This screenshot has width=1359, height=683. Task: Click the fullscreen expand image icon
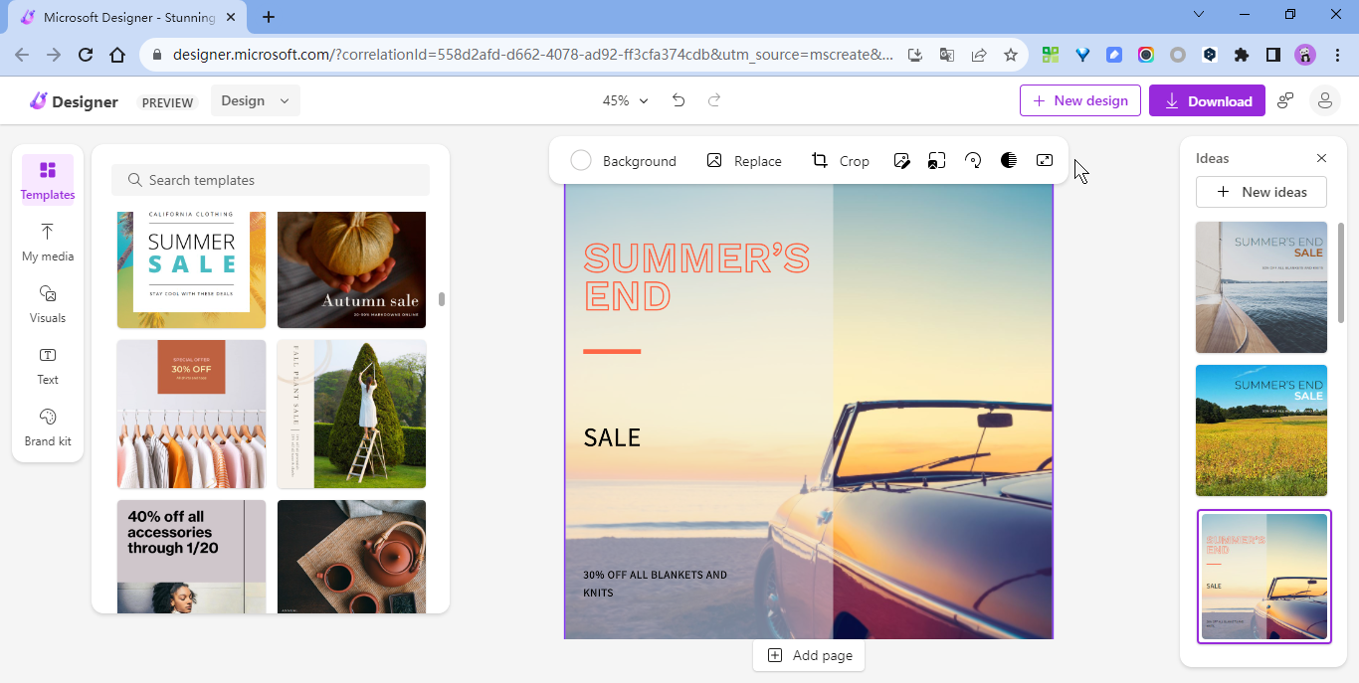pyautogui.click(x=1045, y=161)
